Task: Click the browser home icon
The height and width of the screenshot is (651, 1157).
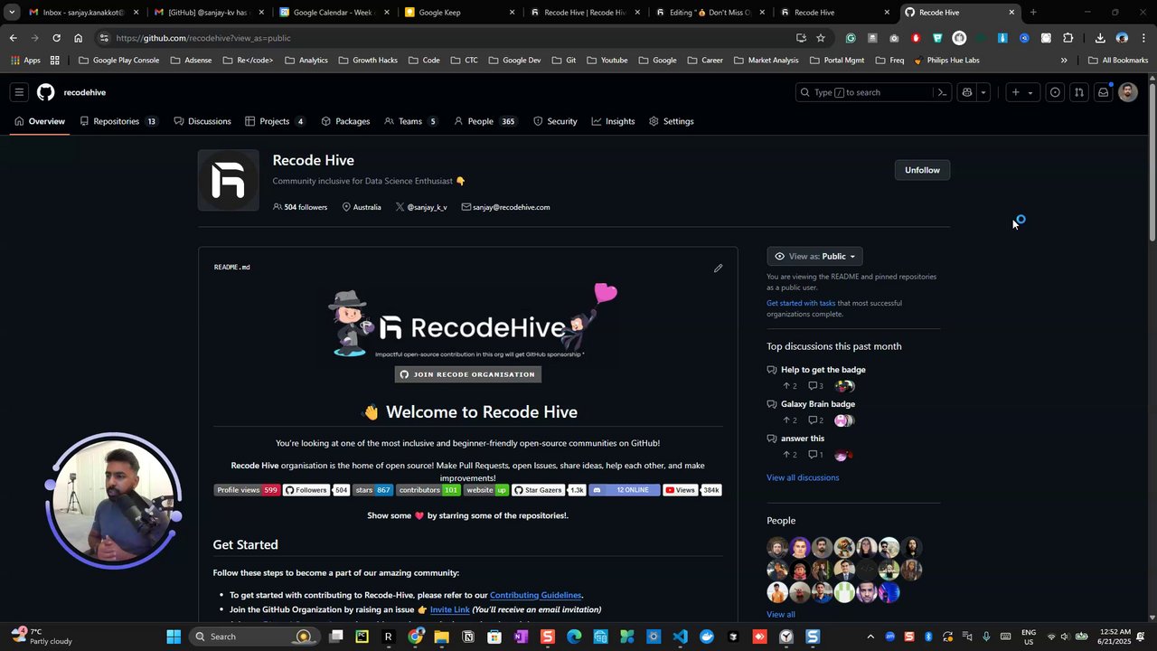Action: (x=78, y=38)
